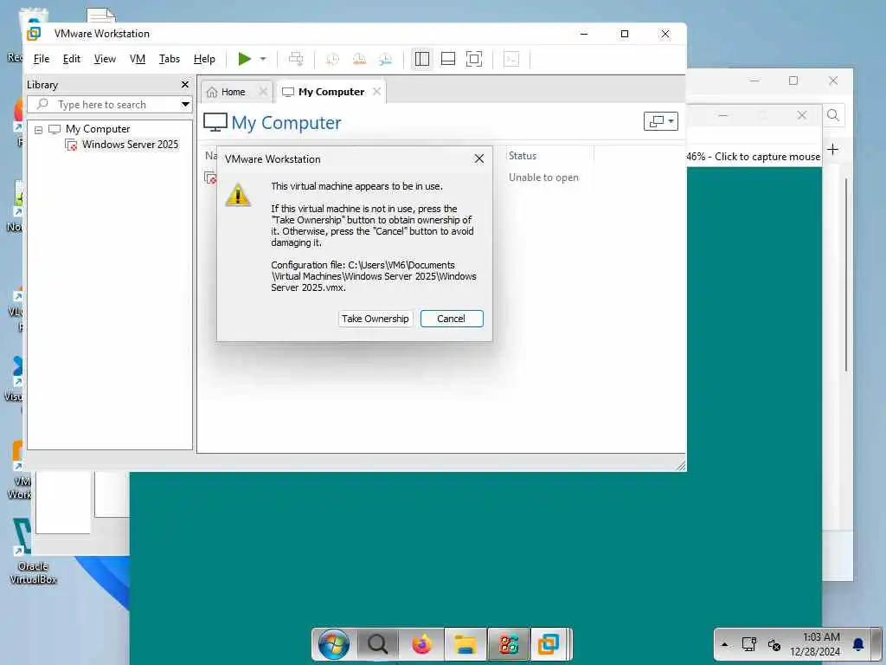The height and width of the screenshot is (665, 886).
Task: Click the vertical scrollbar in background window
Action: [x=846, y=274]
